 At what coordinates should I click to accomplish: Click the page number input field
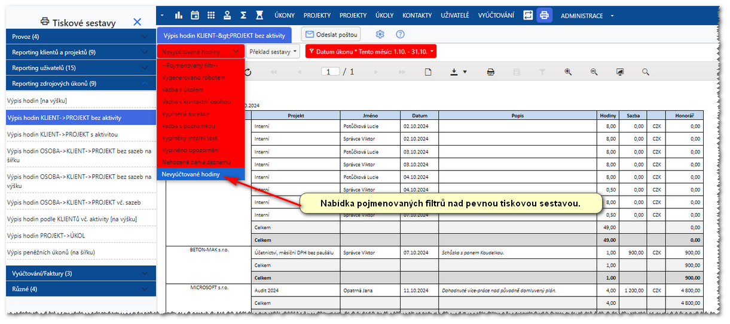tap(330, 72)
